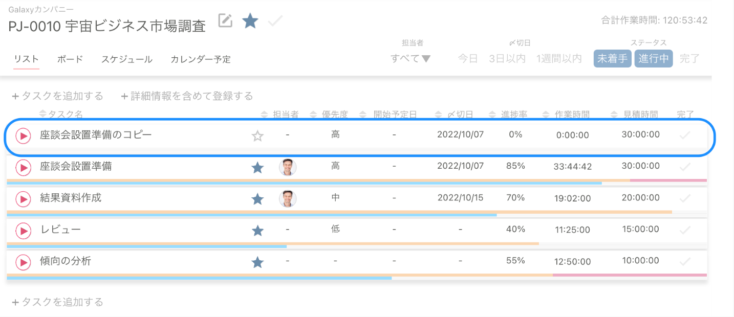Mark レビュー as complete via 完了 checkmark
734x317 pixels.
684,230
